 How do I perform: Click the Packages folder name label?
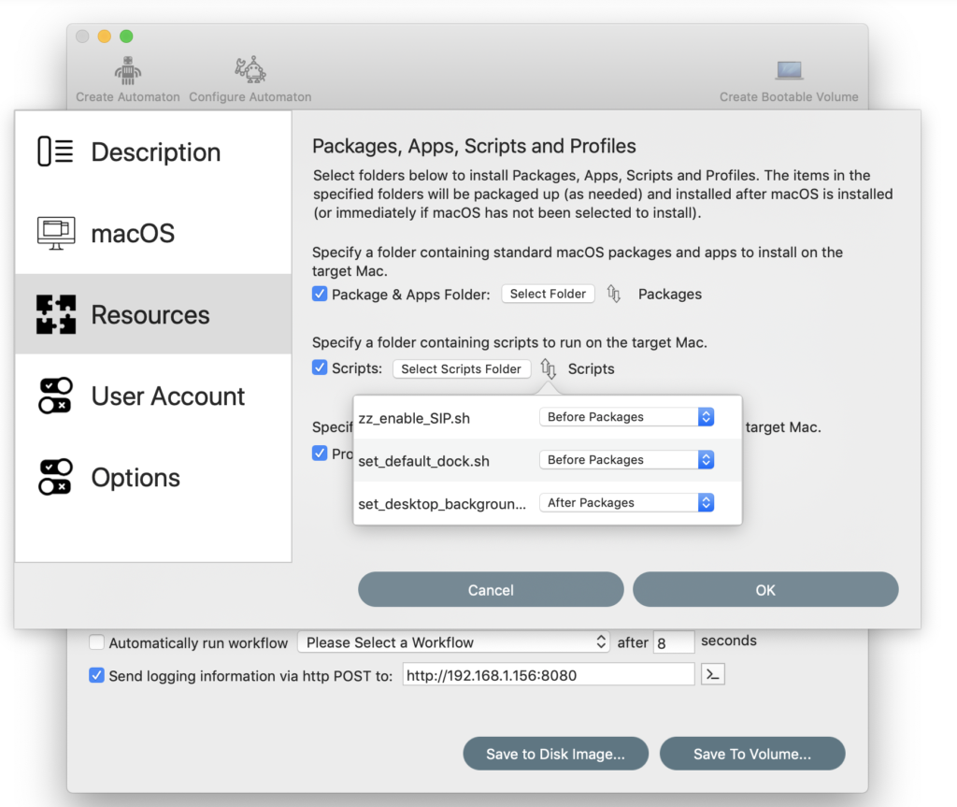pos(670,295)
